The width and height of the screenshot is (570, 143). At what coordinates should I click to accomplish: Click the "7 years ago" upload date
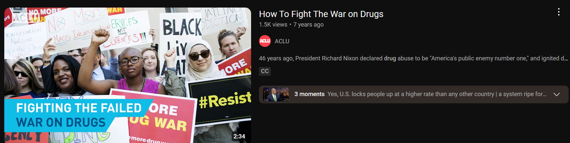point(308,25)
